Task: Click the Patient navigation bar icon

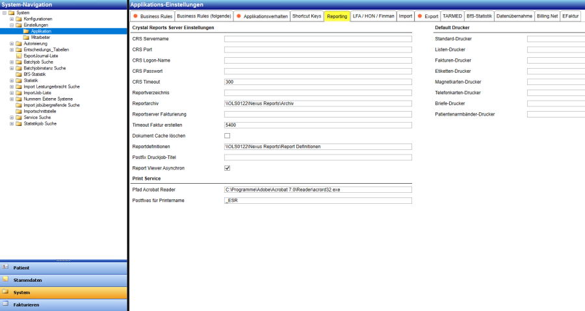Action: coord(5,267)
